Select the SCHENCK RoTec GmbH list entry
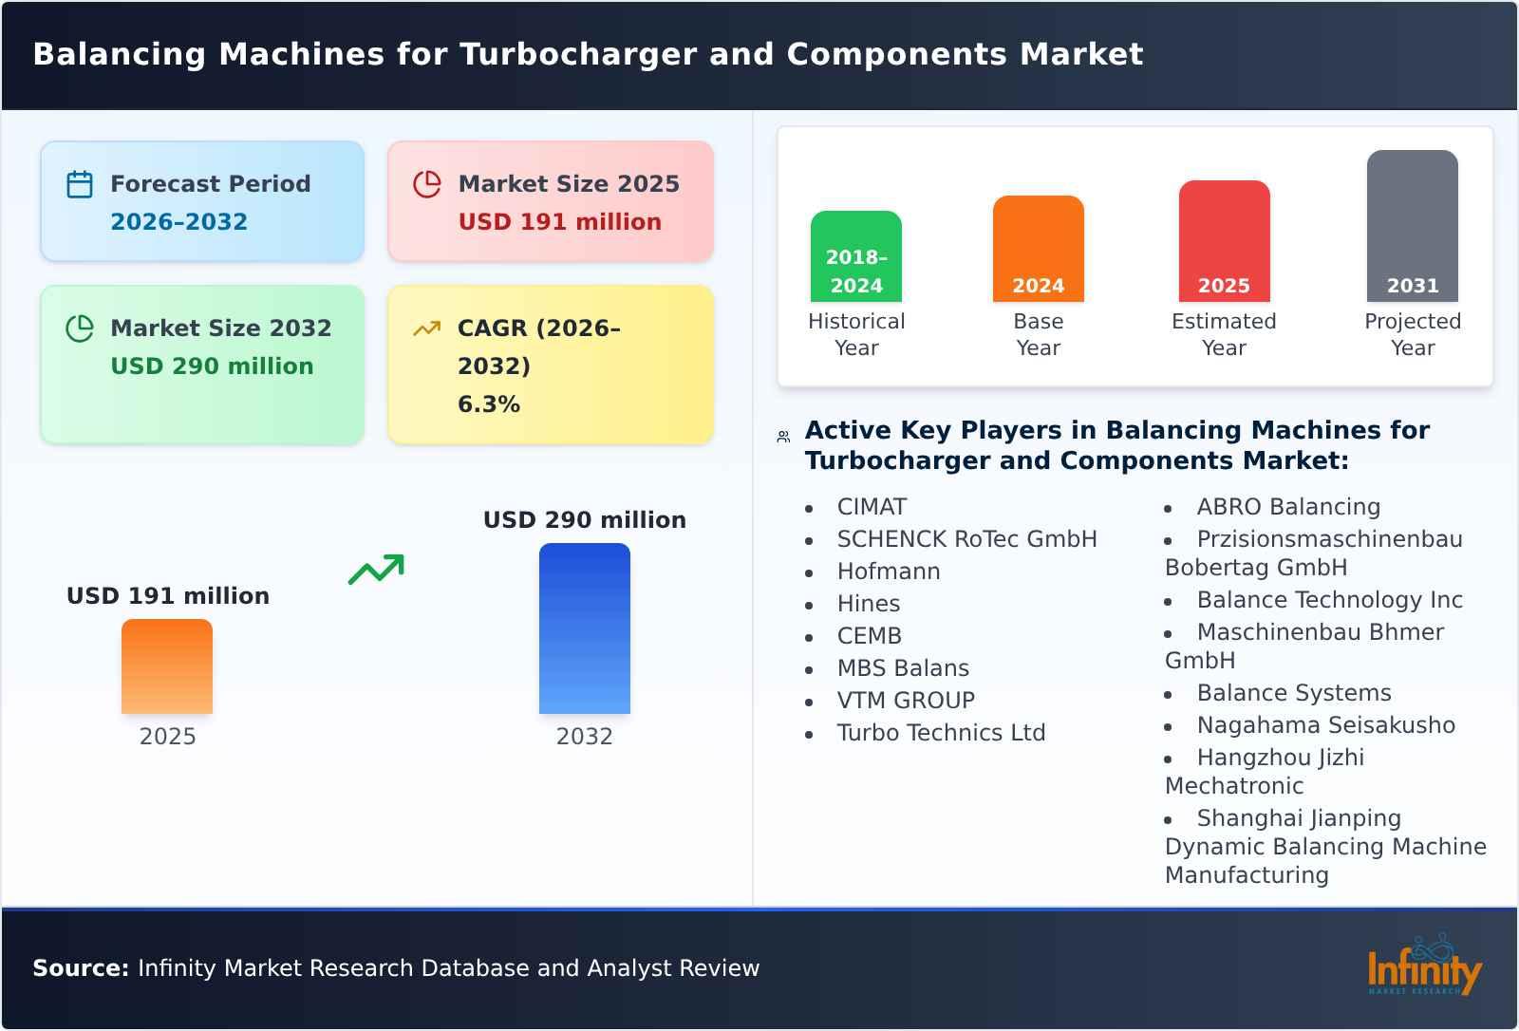 966,538
